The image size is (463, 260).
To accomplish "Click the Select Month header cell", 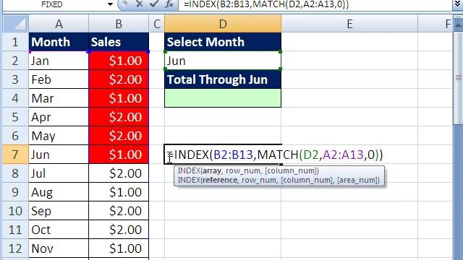I will (x=223, y=42).
